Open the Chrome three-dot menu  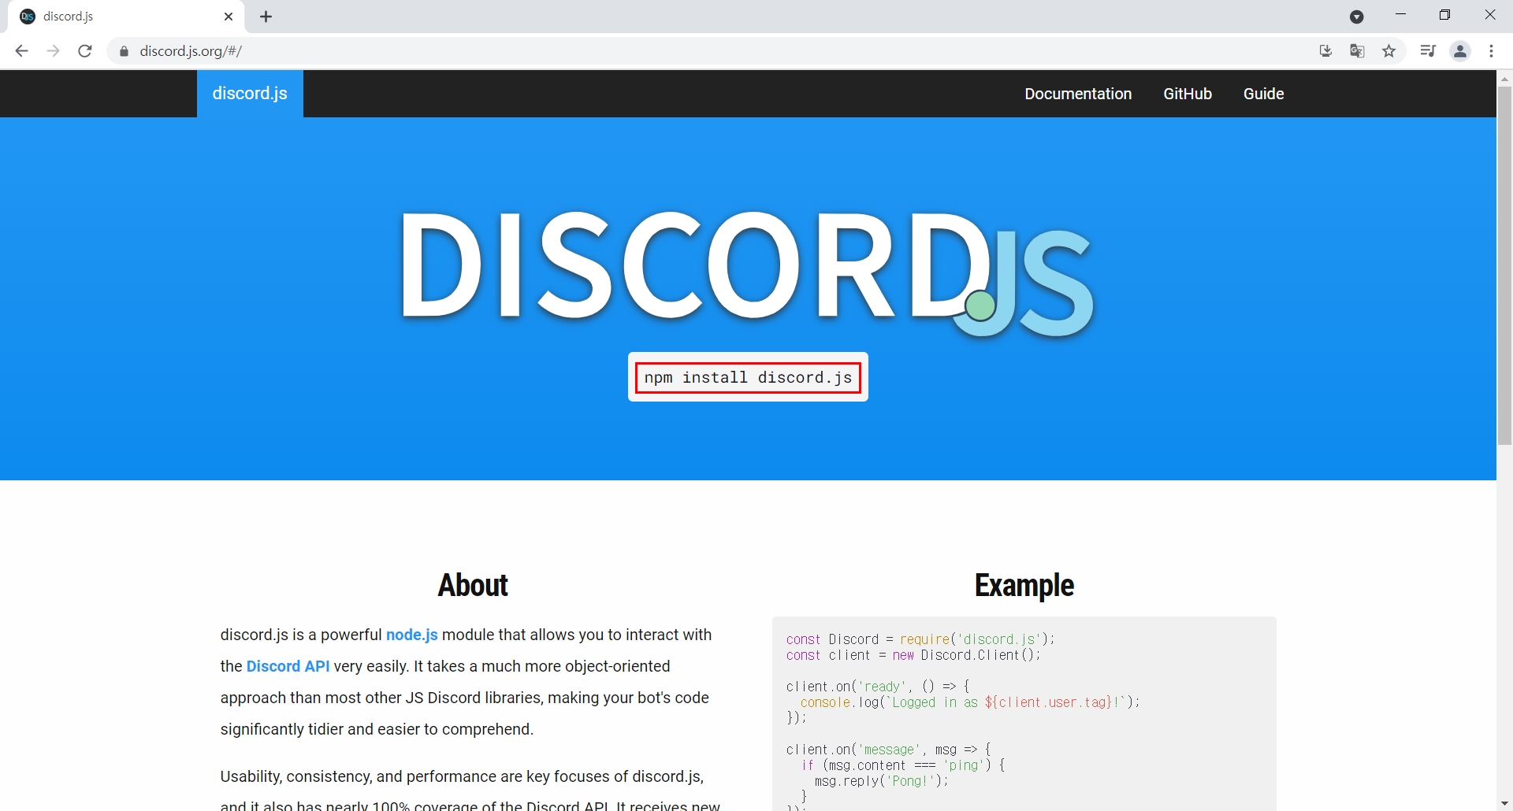click(x=1491, y=51)
